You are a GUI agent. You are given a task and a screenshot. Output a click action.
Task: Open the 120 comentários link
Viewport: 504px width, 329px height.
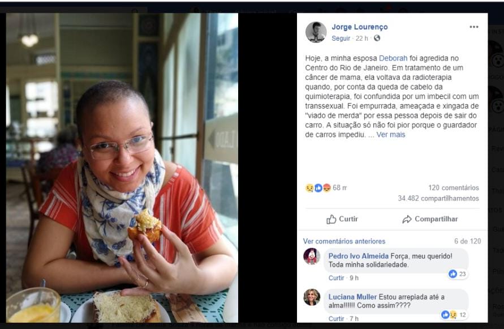(453, 188)
